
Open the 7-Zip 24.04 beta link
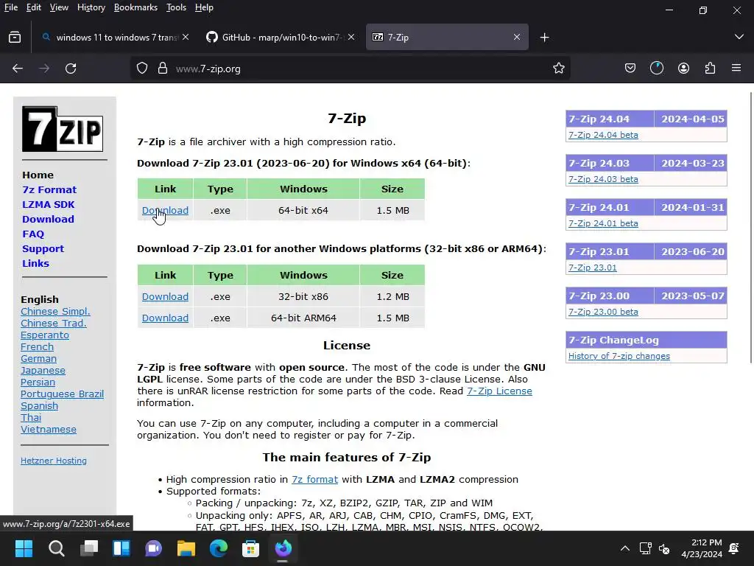tap(603, 135)
